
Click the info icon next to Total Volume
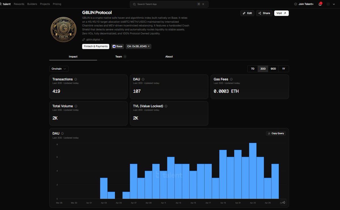click(x=76, y=106)
